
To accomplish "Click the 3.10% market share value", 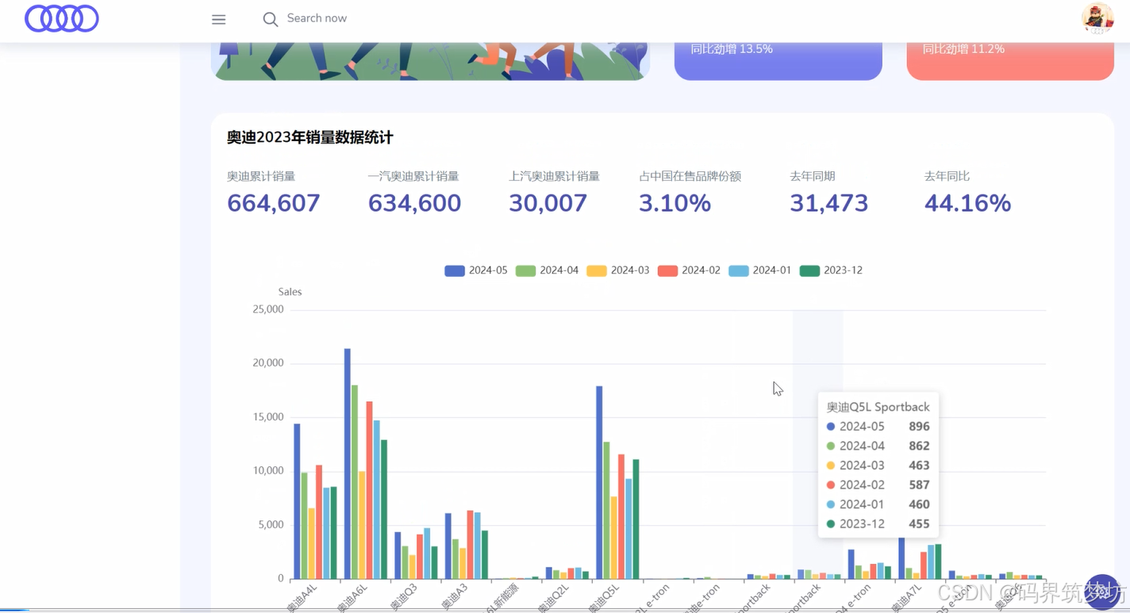I will (x=675, y=203).
